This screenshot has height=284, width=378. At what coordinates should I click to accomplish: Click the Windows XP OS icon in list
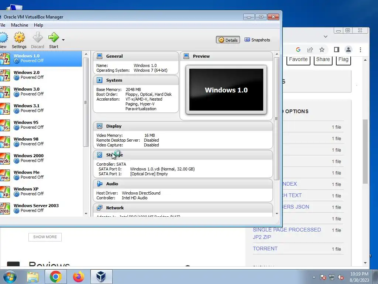pos(5,192)
